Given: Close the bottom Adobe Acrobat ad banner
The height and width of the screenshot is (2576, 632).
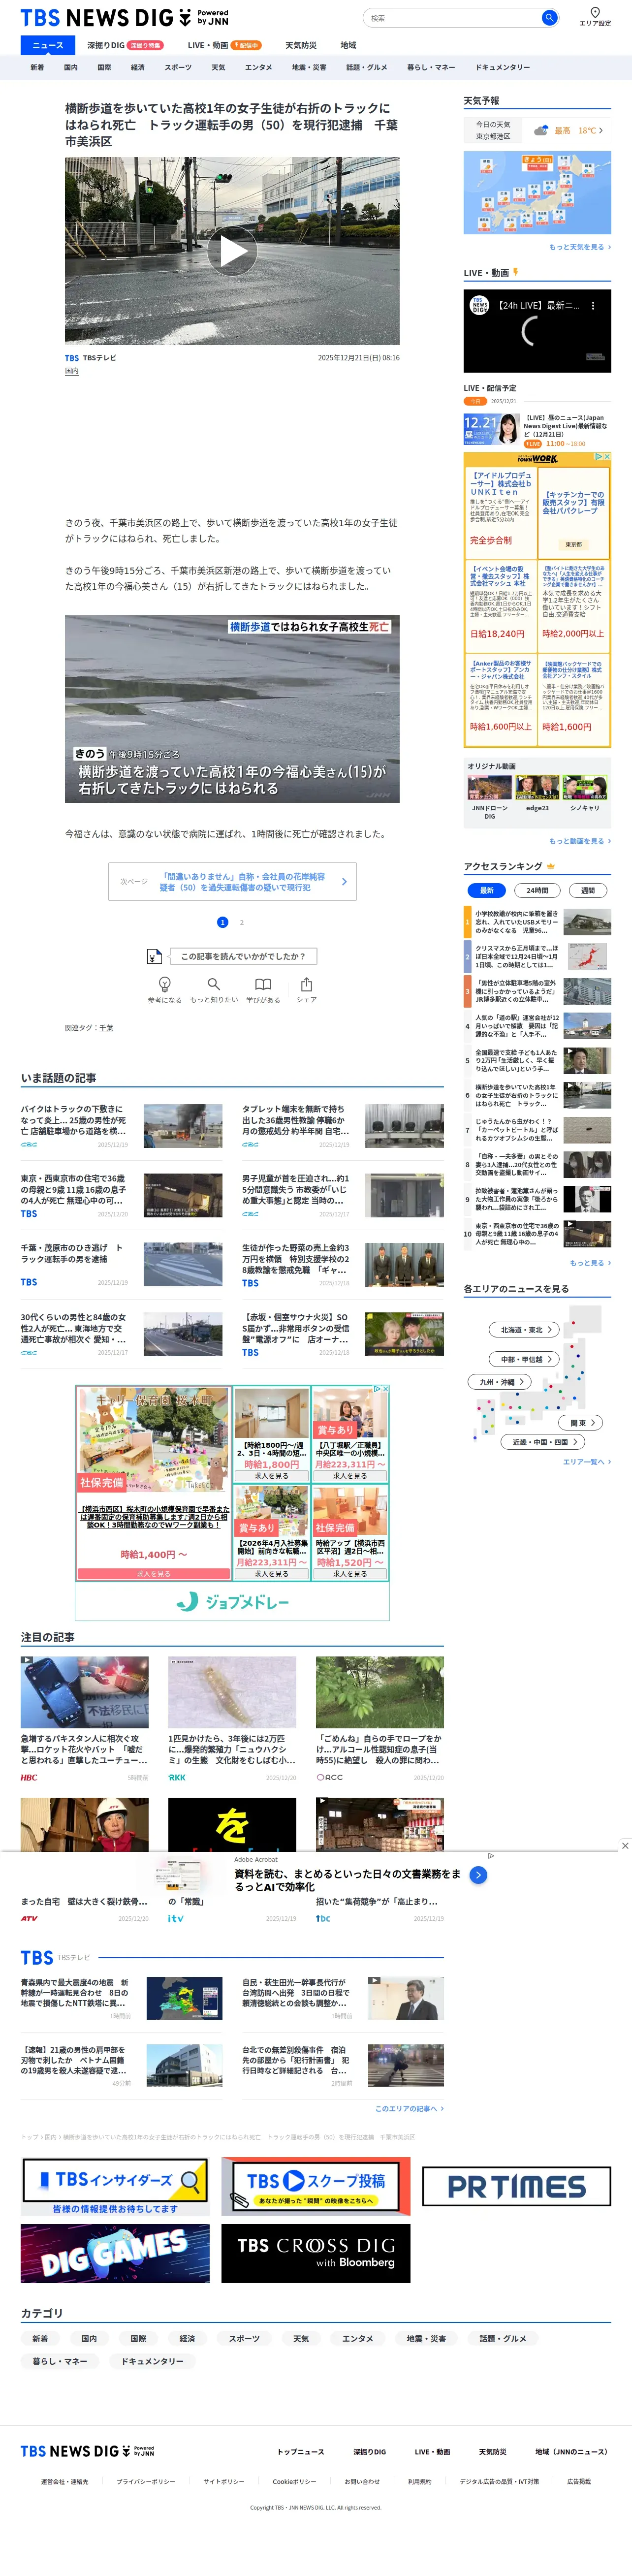Looking at the screenshot, I should pos(625,1846).
